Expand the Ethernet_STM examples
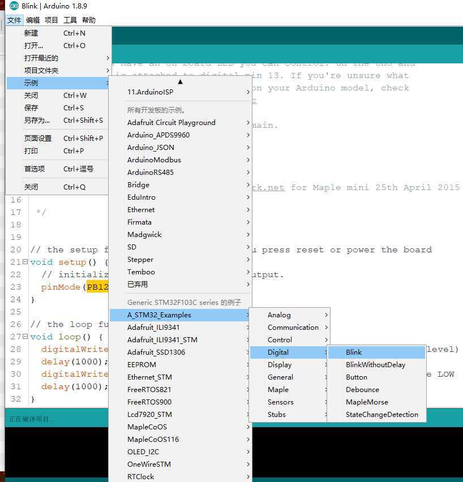 (181, 377)
